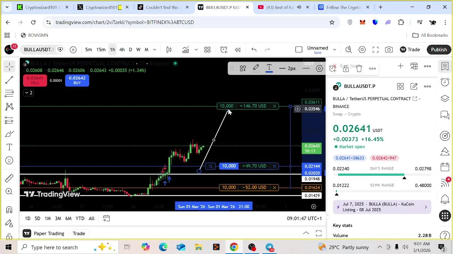
Task: Switch to the 4h timeframe
Action: (x=122, y=50)
